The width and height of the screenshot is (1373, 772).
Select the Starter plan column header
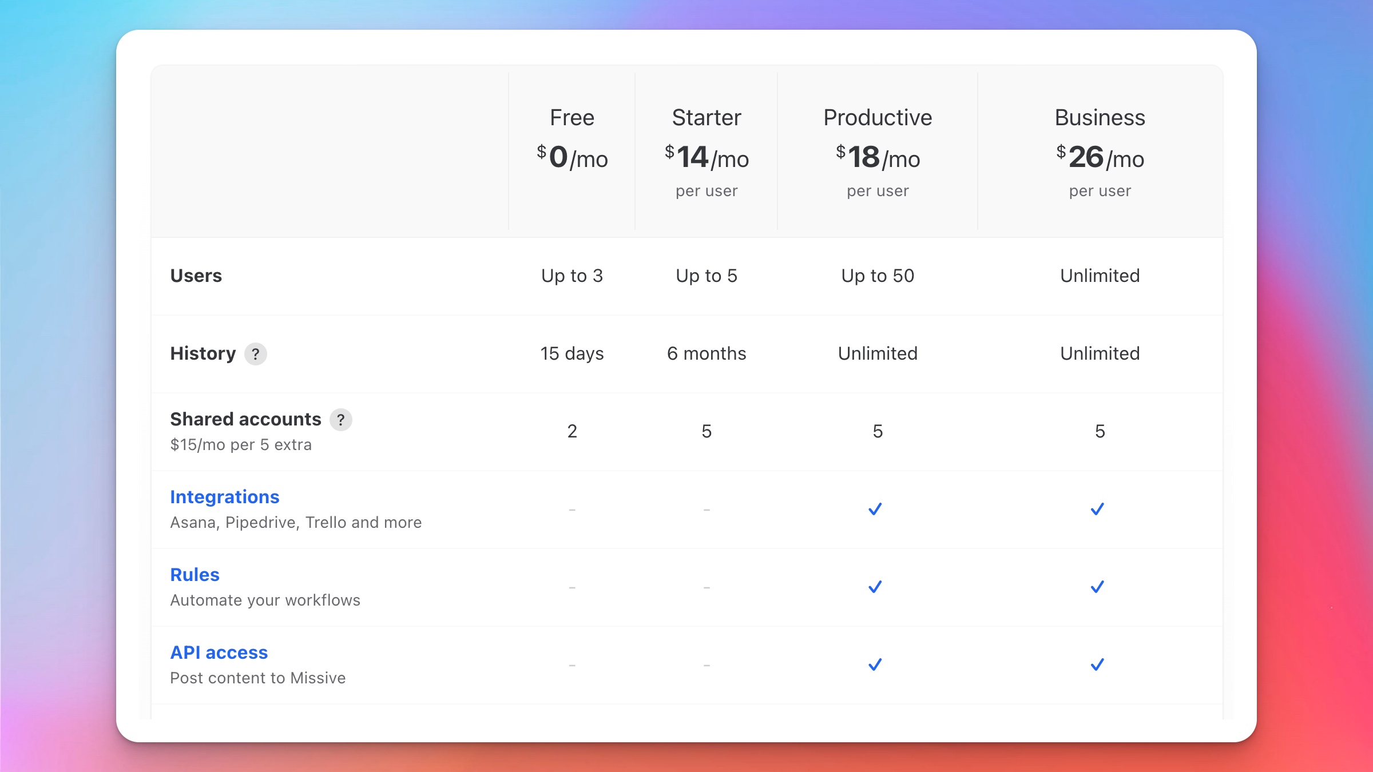coord(707,117)
